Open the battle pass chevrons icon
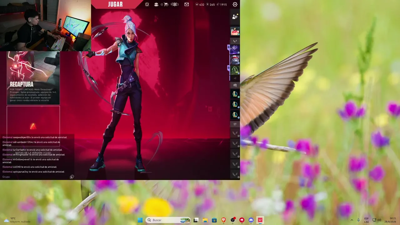 (175, 4)
